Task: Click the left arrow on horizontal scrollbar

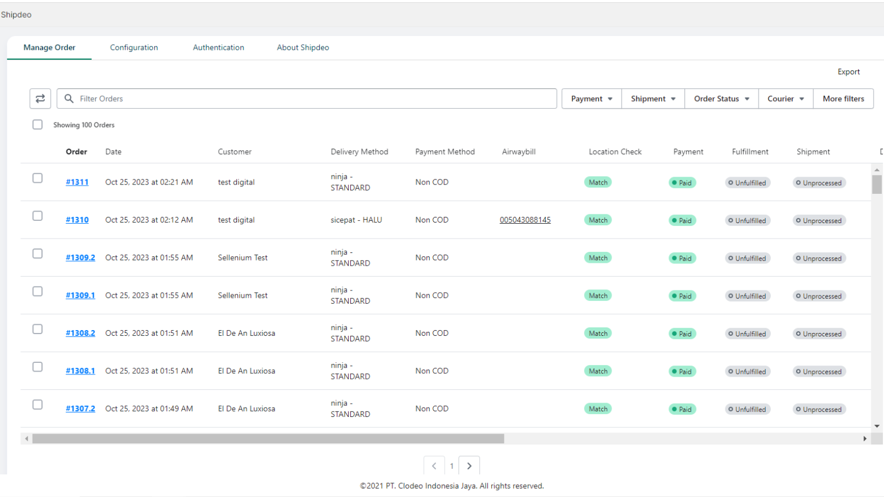Action: pyautogui.click(x=26, y=438)
